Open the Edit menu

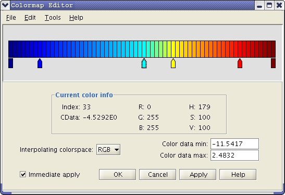[30, 18]
